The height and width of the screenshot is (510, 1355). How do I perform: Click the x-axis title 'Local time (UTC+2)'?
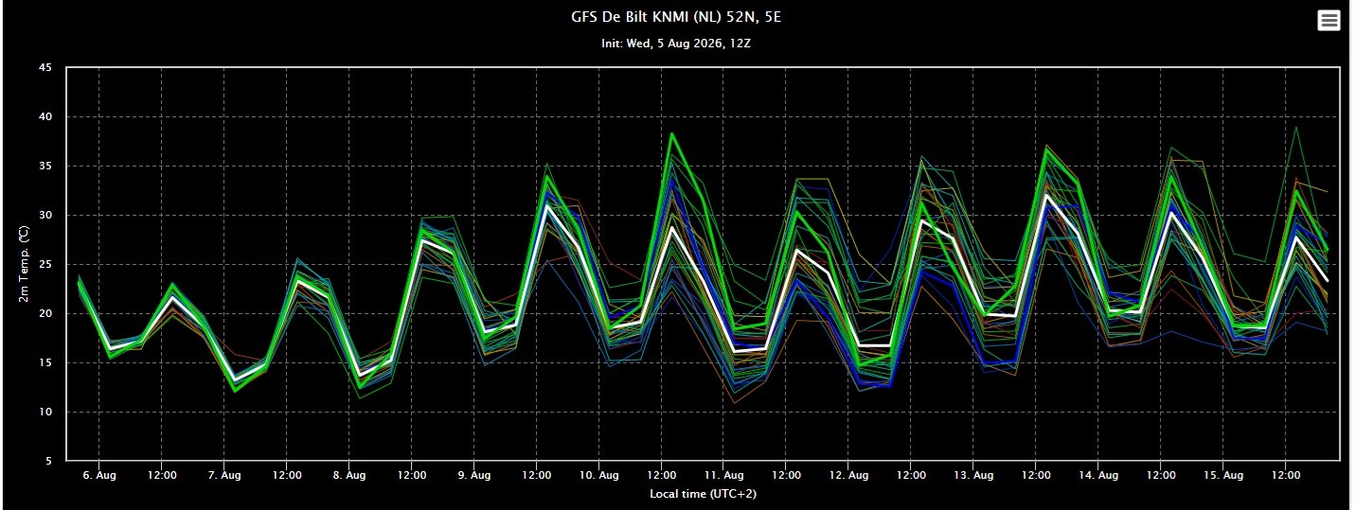coord(703,494)
